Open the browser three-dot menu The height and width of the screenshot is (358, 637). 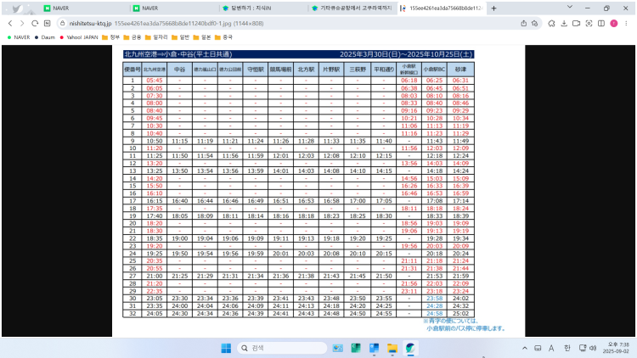(626, 24)
